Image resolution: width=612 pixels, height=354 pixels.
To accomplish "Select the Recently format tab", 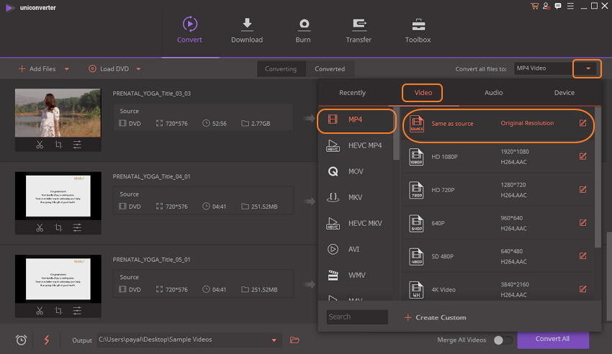I will click(353, 93).
